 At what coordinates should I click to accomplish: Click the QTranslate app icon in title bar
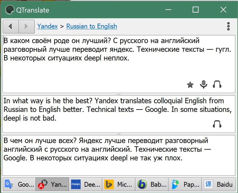[10, 10]
